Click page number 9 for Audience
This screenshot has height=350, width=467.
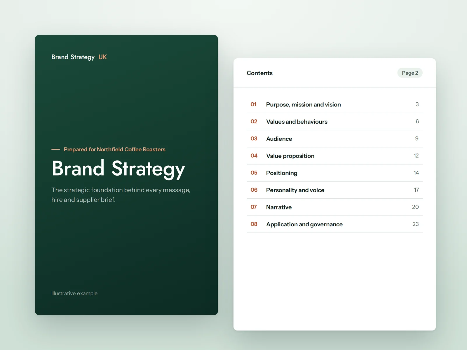417,139
